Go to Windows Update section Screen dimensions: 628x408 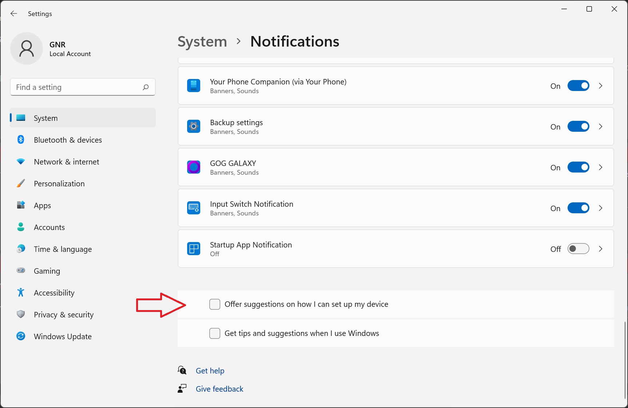63,337
